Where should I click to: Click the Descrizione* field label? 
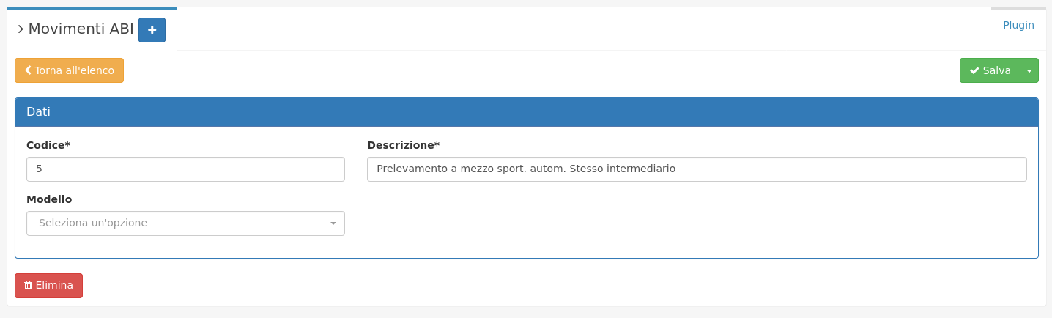click(x=403, y=145)
